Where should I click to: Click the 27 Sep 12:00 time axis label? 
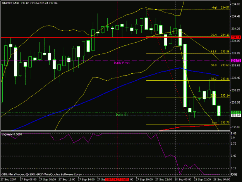pyautogui.click(x=67, y=180)
